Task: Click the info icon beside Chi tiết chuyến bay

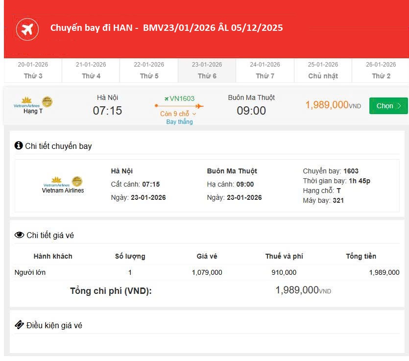Action: pos(19,145)
